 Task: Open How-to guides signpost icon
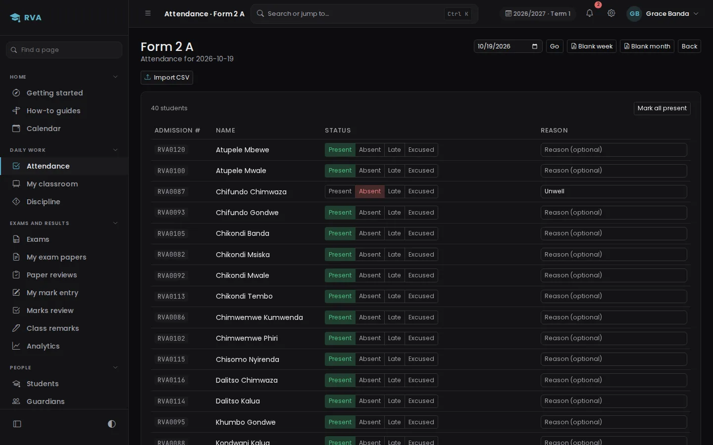(16, 111)
